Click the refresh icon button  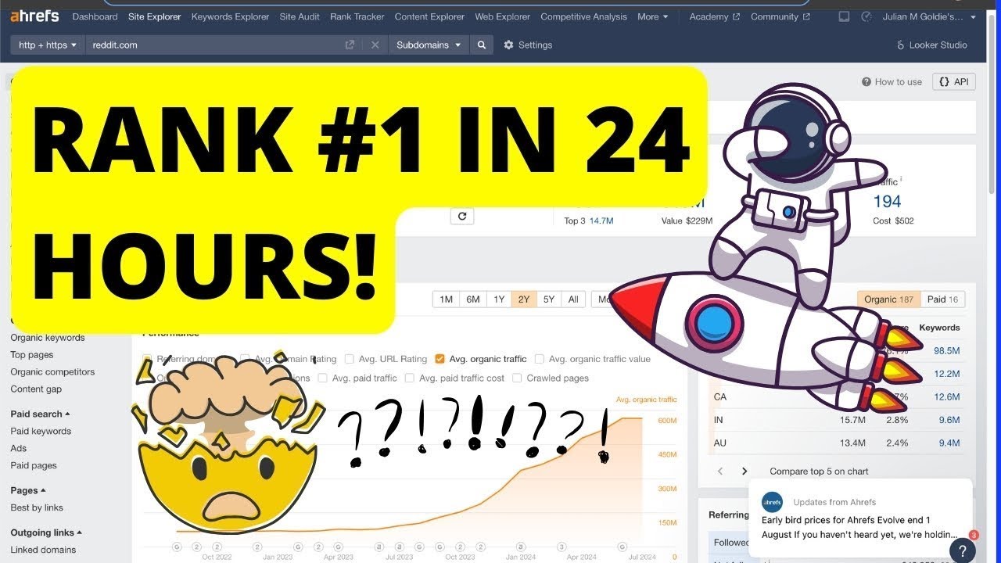(462, 216)
